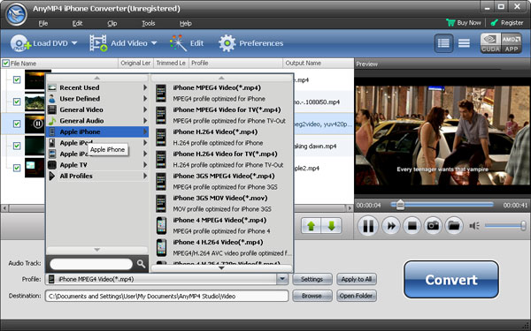The image size is (531, 331).
Task: Click the Load DVD disc icon
Action: coord(19,43)
